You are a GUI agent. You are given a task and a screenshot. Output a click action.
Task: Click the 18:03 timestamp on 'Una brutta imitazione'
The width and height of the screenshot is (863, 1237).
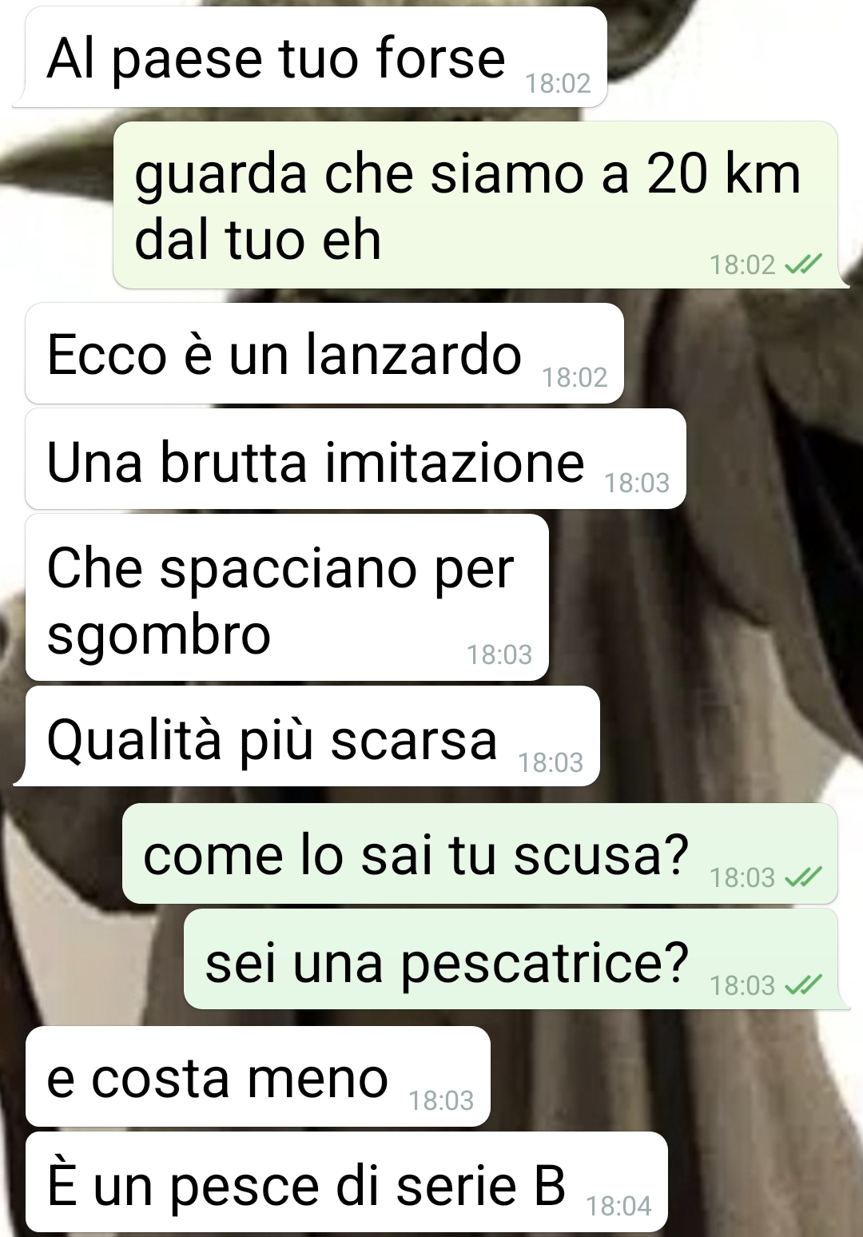[x=637, y=483]
